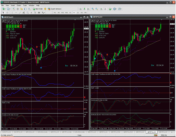Open the Indicators list icon
Viewport: 176px width, 137px height.
tap(110, 9)
